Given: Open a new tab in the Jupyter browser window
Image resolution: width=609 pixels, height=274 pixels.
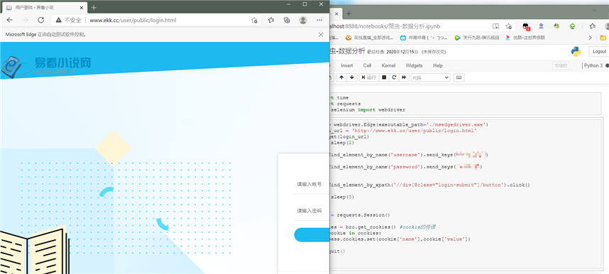Looking at the screenshot, I should (x=349, y=13).
